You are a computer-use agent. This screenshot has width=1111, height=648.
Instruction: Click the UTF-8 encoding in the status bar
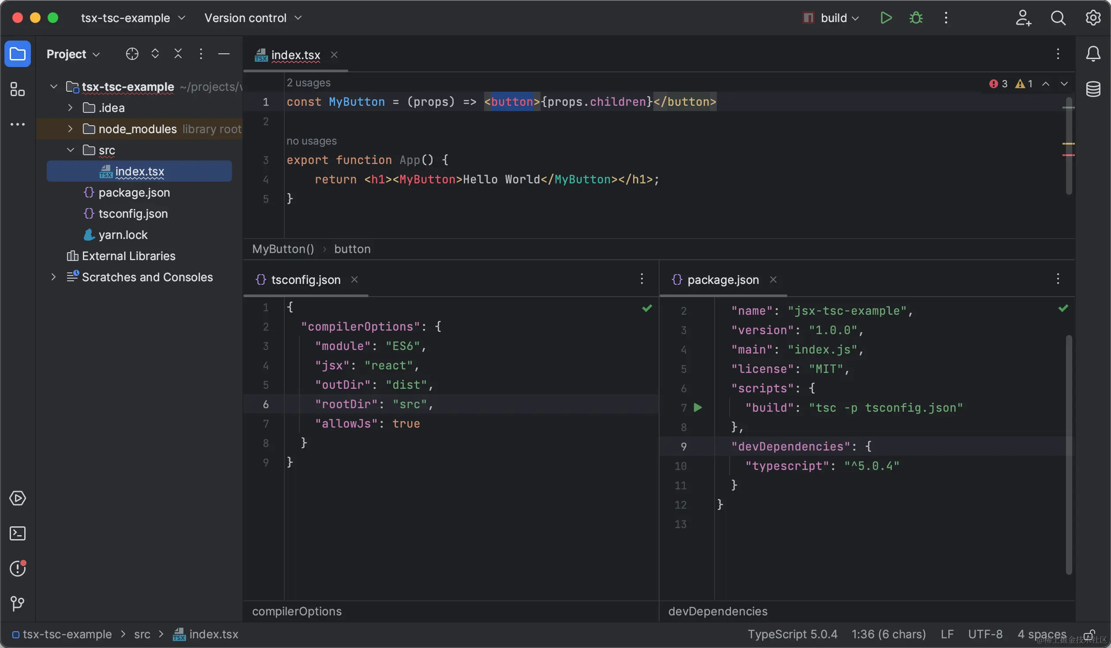point(985,634)
